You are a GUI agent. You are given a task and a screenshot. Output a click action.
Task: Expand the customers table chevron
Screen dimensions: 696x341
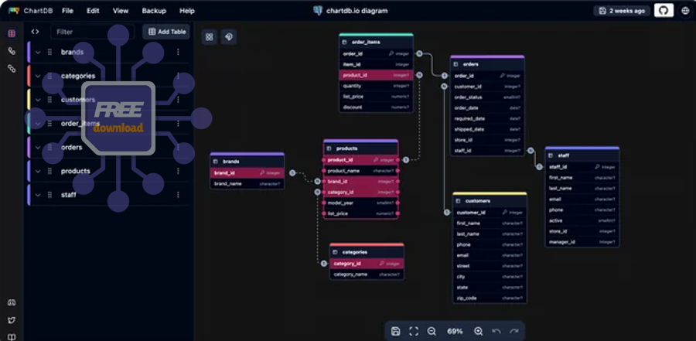click(x=38, y=100)
